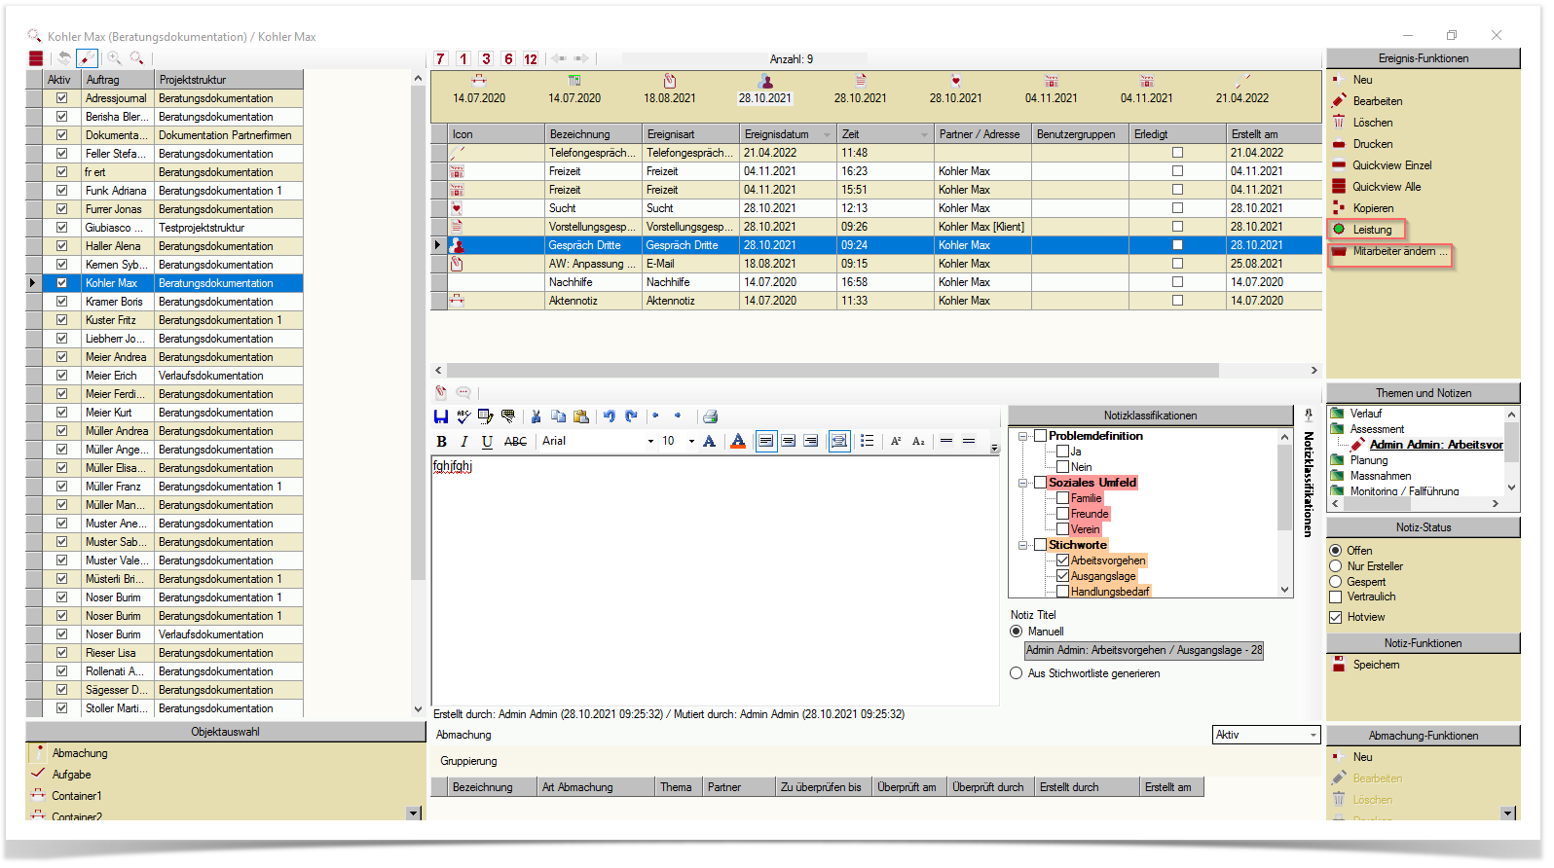Open the Aktiv dropdown for Abmachung
The image size is (1554, 868).
click(1313, 736)
